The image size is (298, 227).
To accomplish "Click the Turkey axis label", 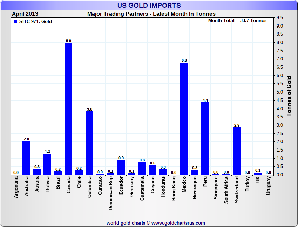I will coord(247,184).
